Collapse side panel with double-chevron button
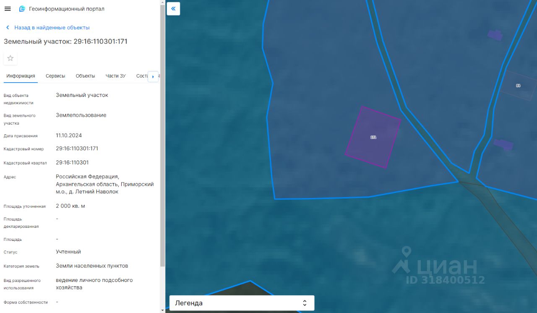The width and height of the screenshot is (537, 313). pos(173,8)
